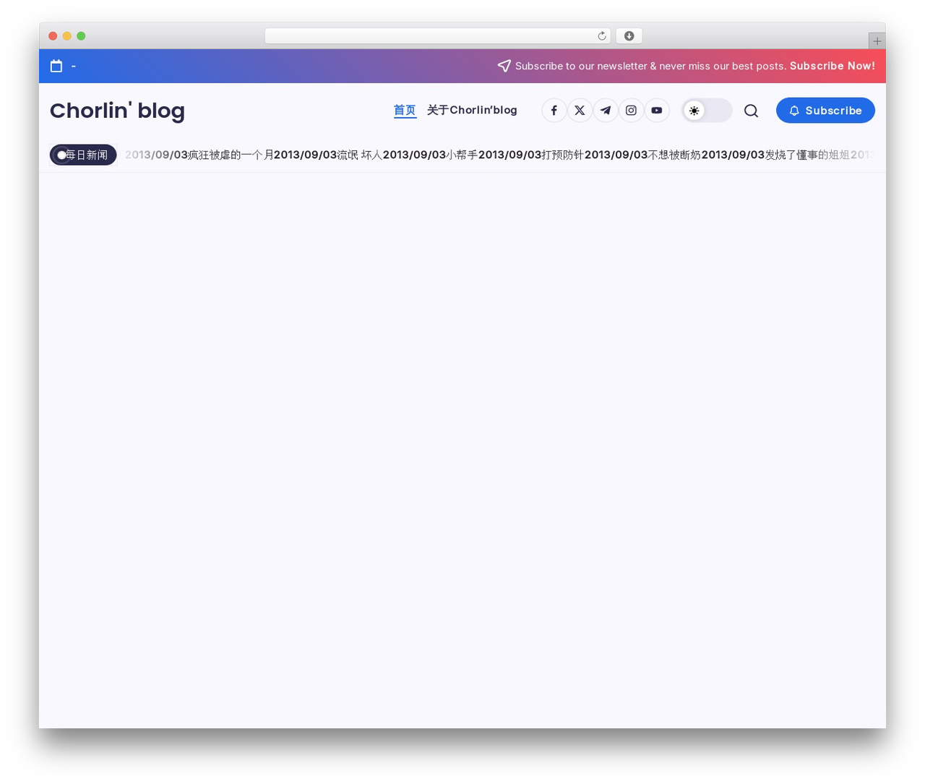Follow the Subscribe Now! link

click(x=832, y=66)
